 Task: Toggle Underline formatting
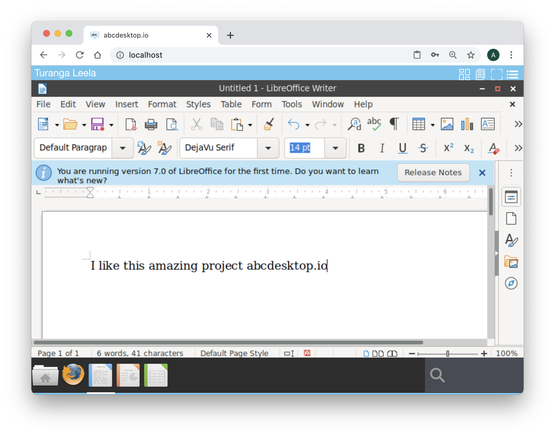point(403,148)
